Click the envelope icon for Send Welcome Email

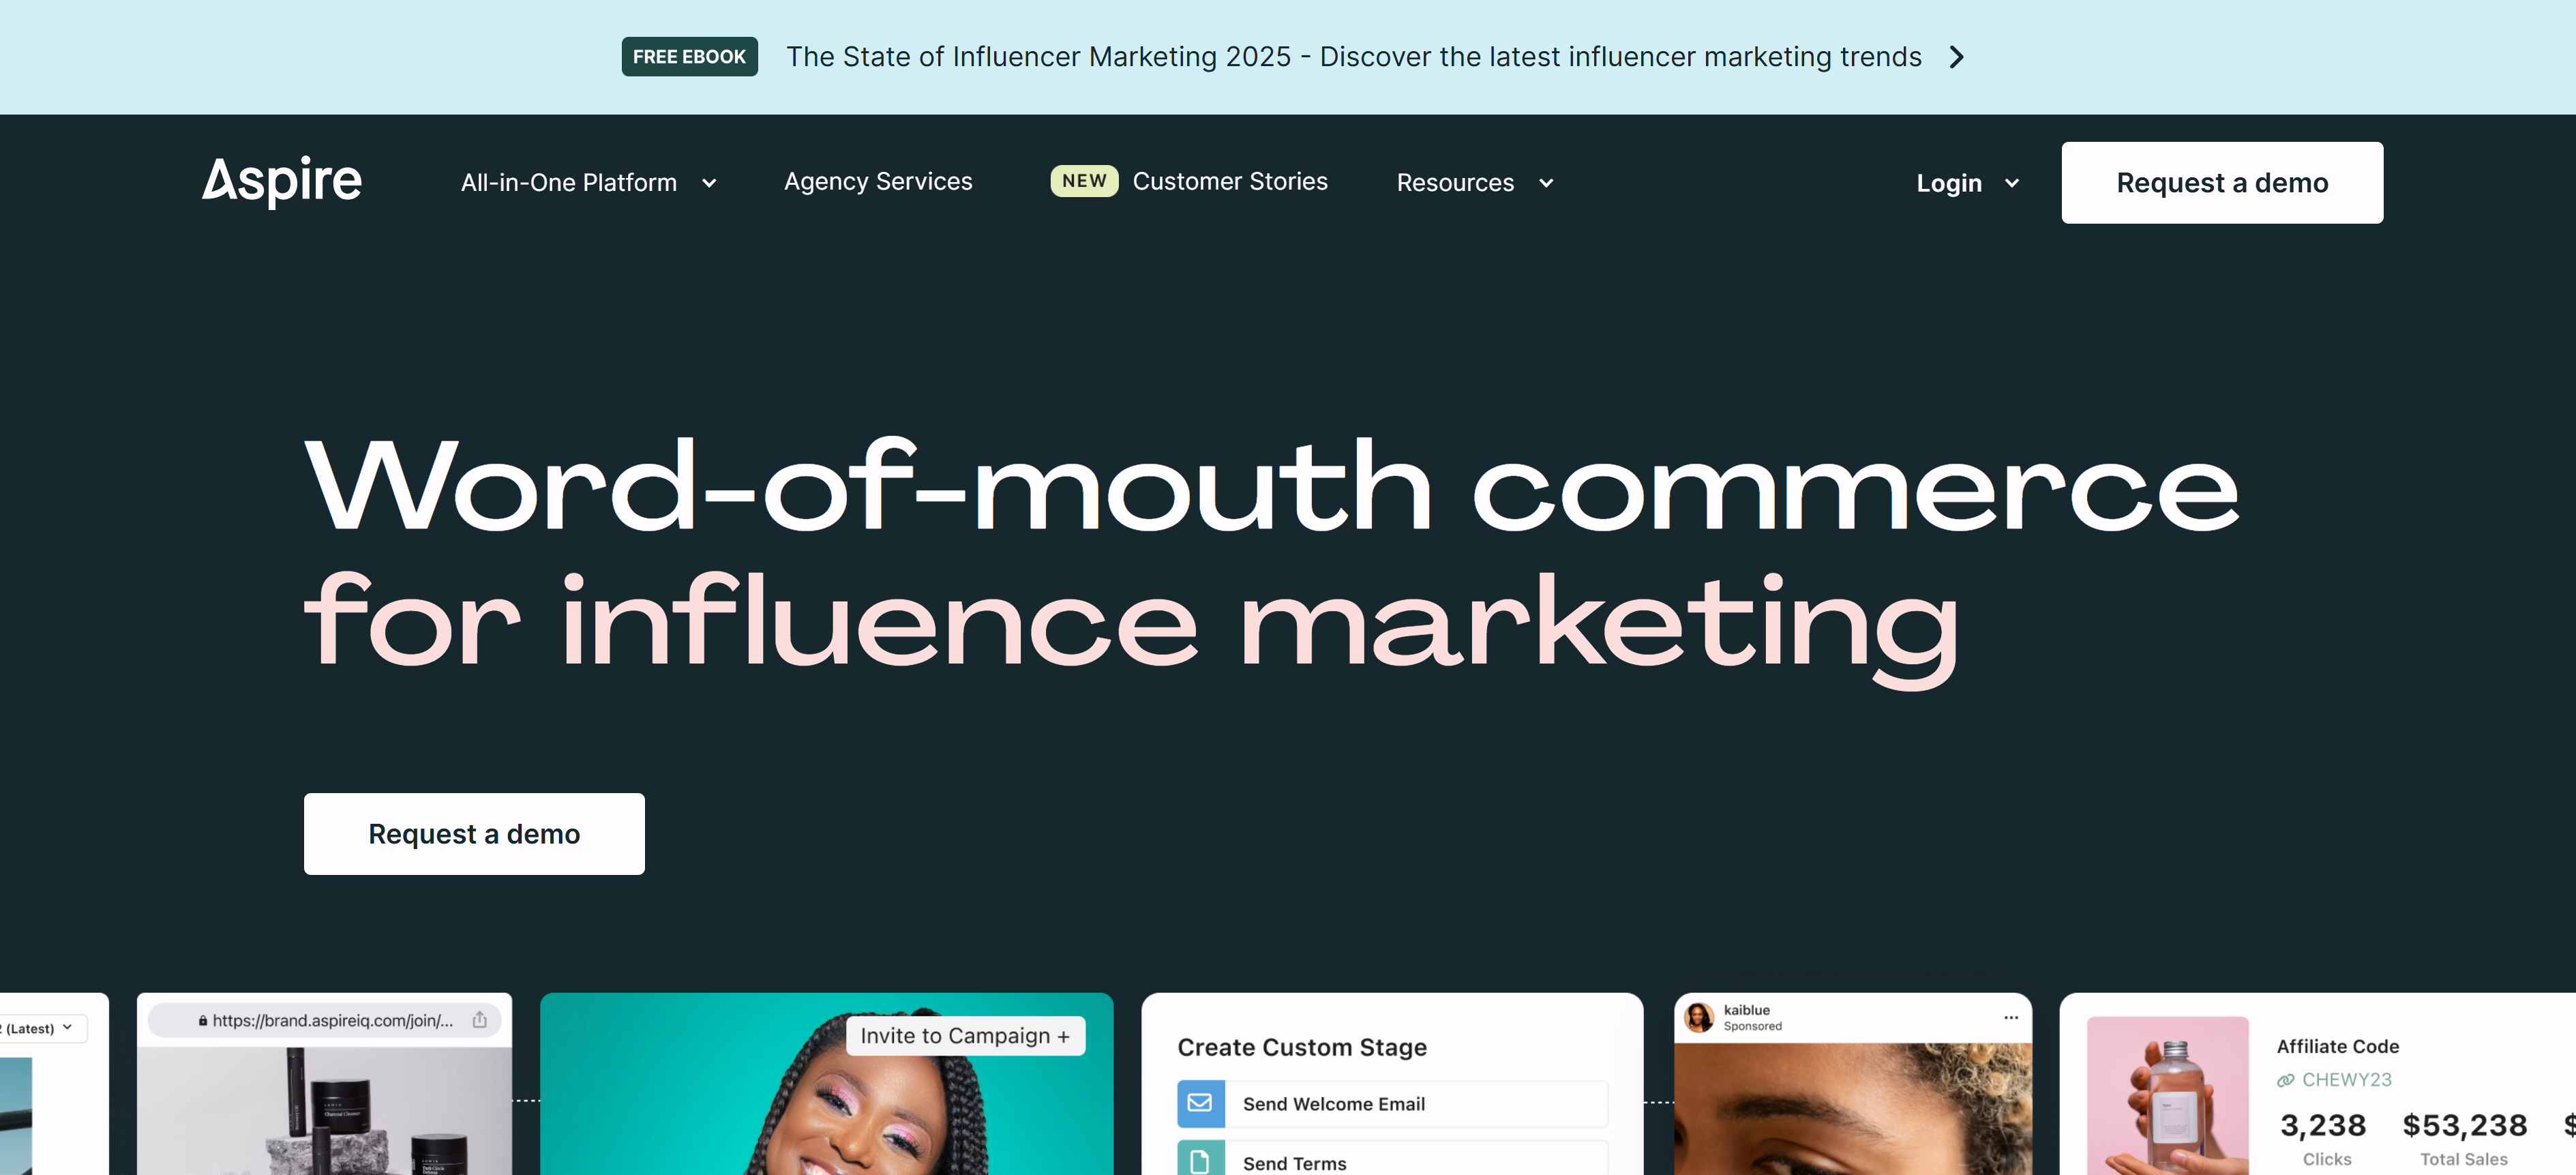click(x=1200, y=1103)
